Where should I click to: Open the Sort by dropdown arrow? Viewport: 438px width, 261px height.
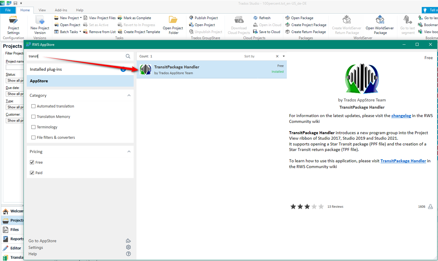click(x=284, y=56)
